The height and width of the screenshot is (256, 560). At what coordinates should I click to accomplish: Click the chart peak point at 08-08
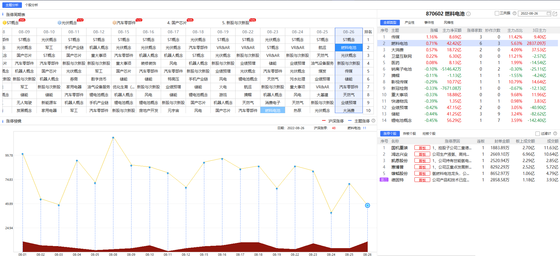click(x=113, y=138)
